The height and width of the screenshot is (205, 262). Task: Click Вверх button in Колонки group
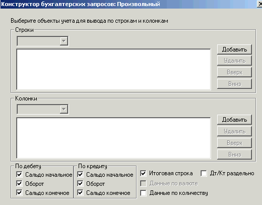pos(234,143)
